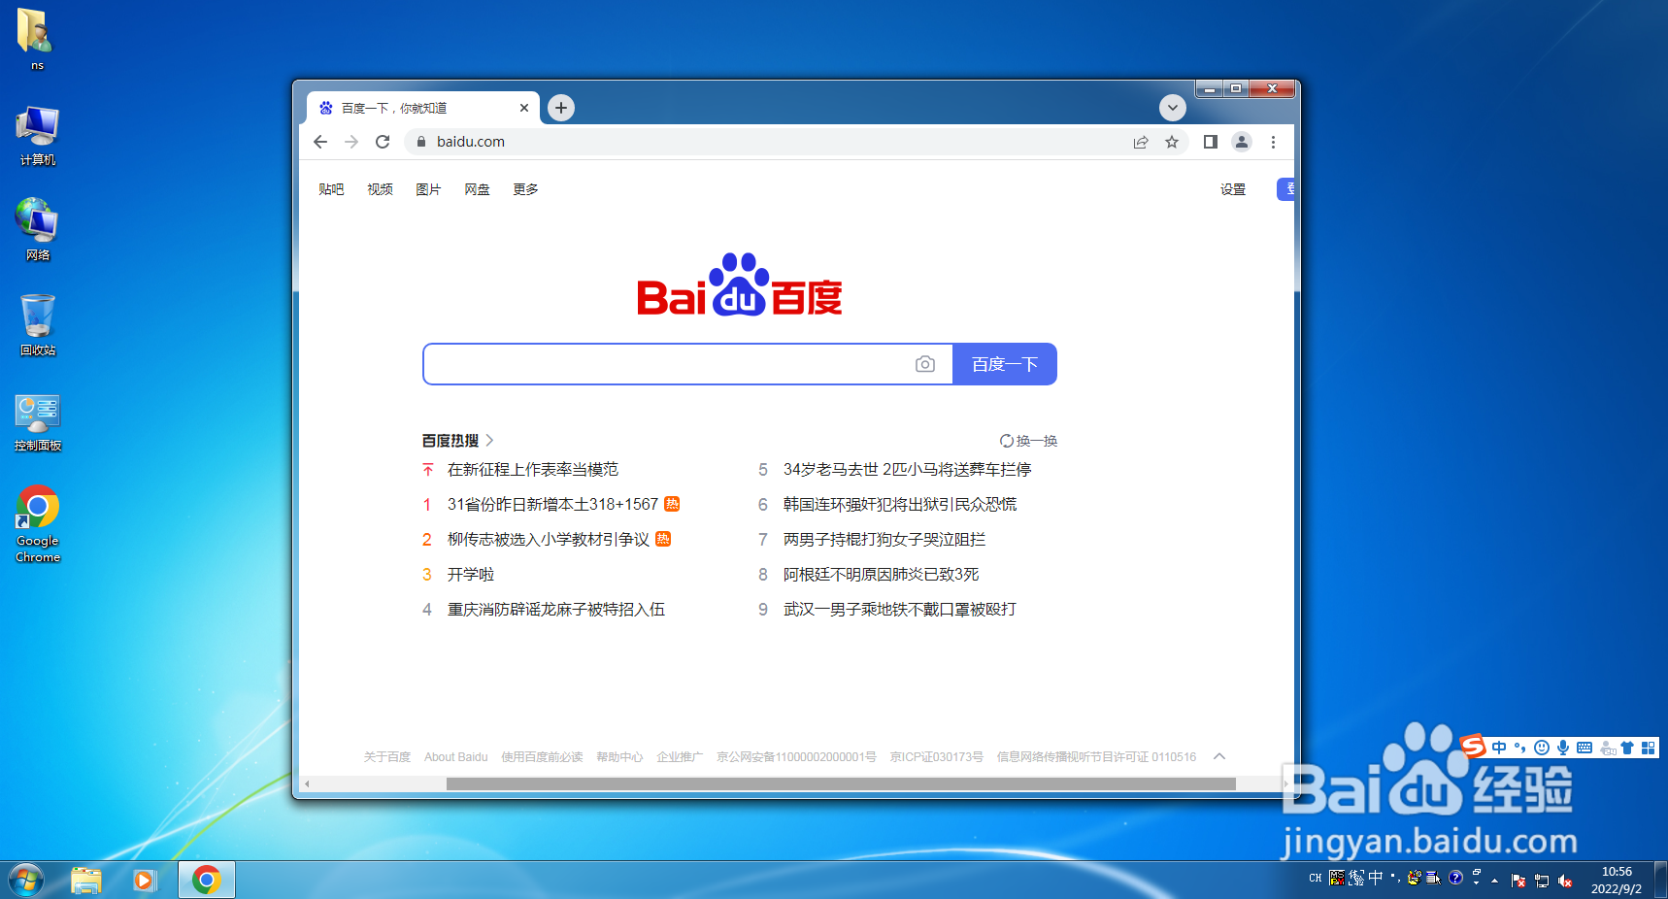1668x899 pixels.
Task: Click Sogou input microphone icon
Action: click(x=1563, y=748)
